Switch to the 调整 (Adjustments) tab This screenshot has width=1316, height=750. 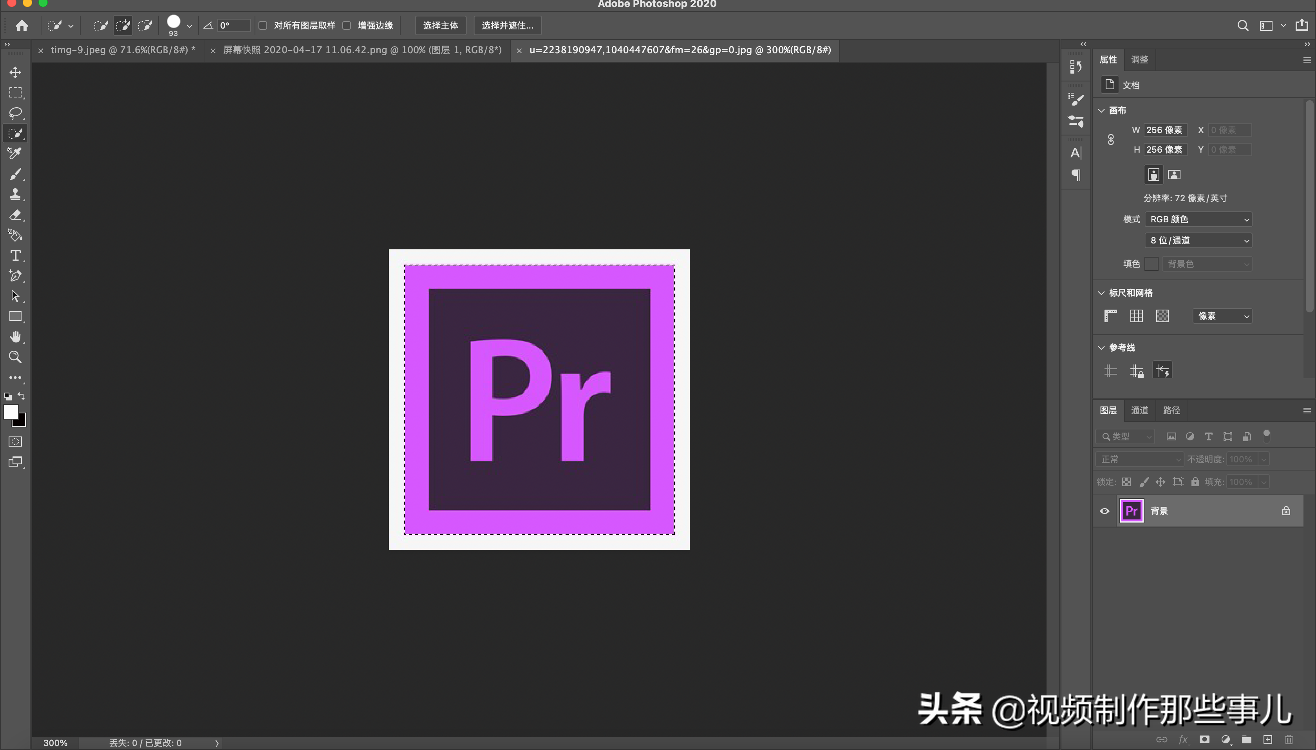coord(1139,60)
